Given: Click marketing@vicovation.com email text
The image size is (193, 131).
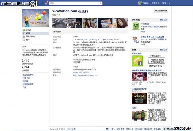Looking at the screenshot, I should click(84, 69).
